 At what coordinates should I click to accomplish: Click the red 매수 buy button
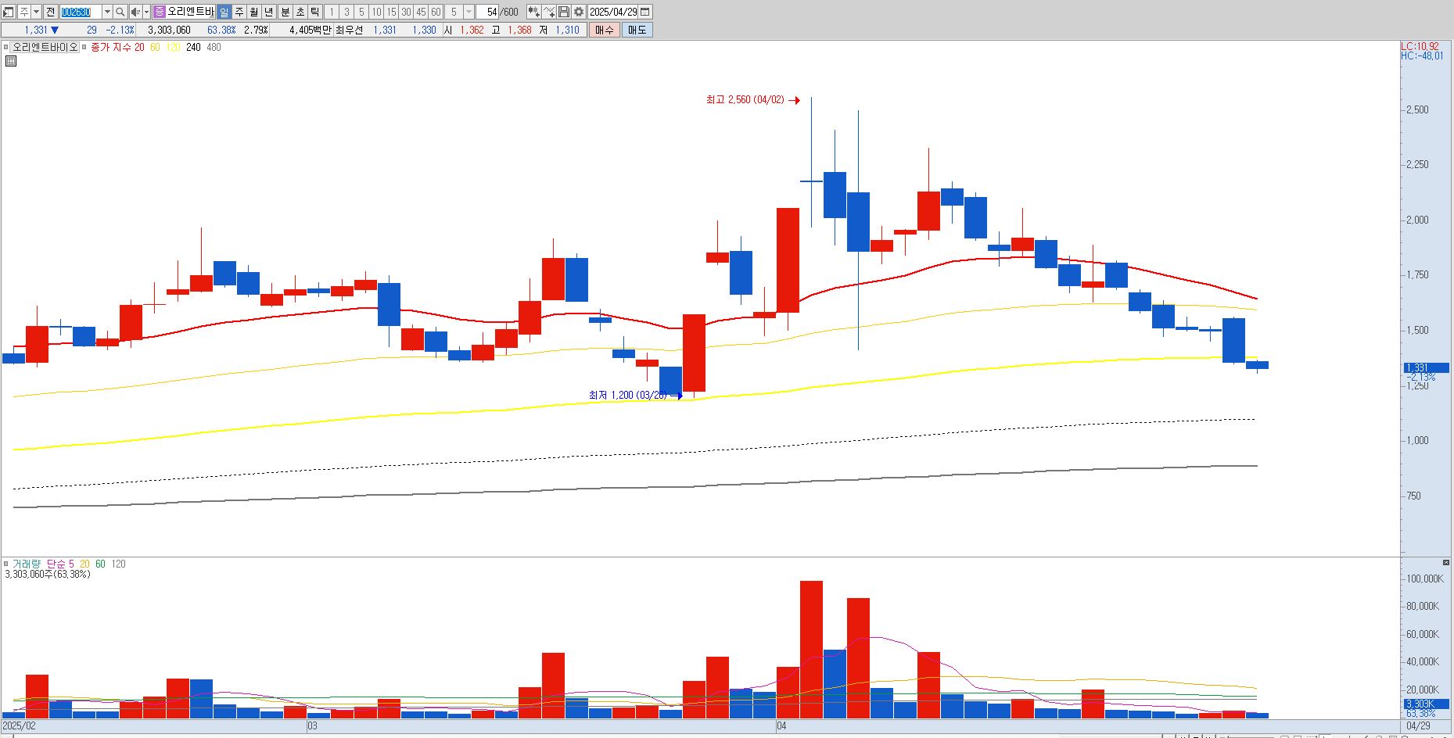[x=605, y=30]
